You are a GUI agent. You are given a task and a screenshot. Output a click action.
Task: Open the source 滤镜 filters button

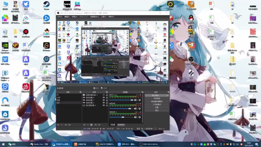pos(104,88)
